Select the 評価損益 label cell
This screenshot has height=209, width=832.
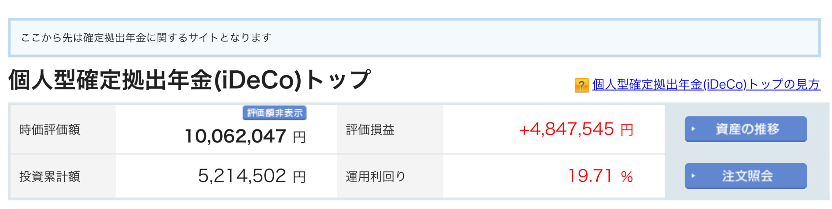[370, 129]
